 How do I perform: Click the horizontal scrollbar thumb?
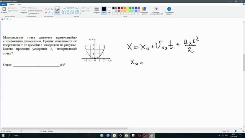point(65,128)
